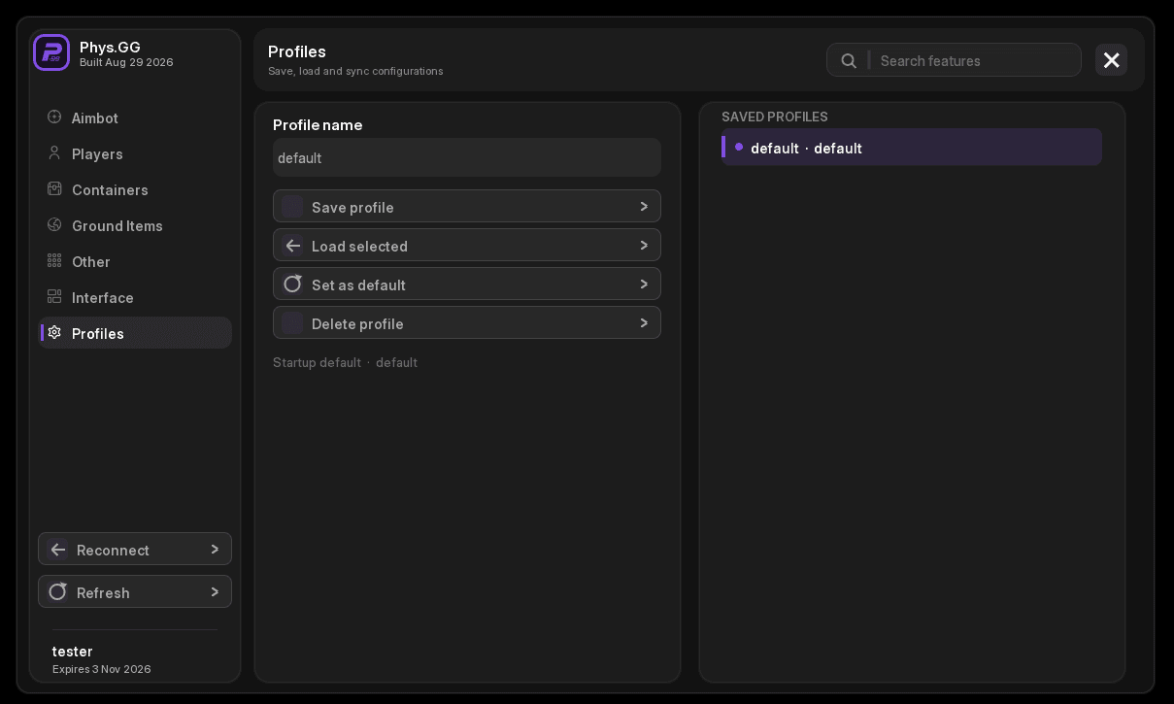Click the search magnifier icon
1174x704 pixels.
tap(849, 60)
